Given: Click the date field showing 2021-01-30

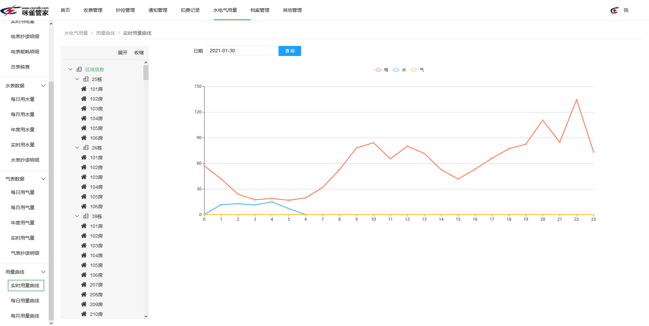Looking at the screenshot, I should point(238,51).
